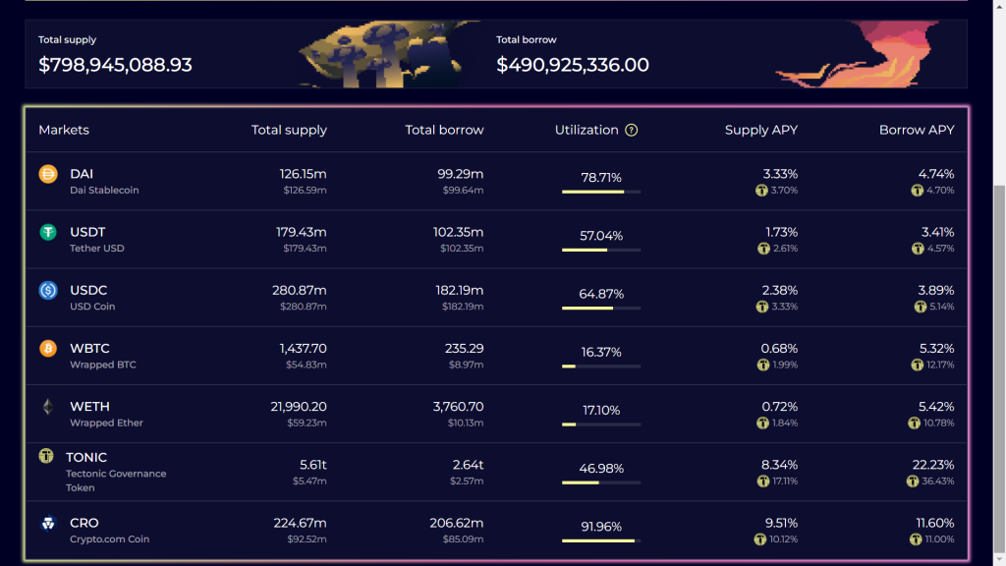Open the DAI market row
Screen dimensions: 1006x566
coord(496,181)
